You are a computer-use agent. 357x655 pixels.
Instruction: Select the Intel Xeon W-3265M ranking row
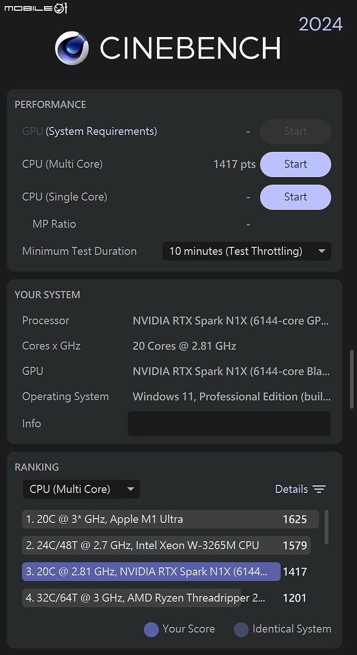pyautogui.click(x=166, y=545)
